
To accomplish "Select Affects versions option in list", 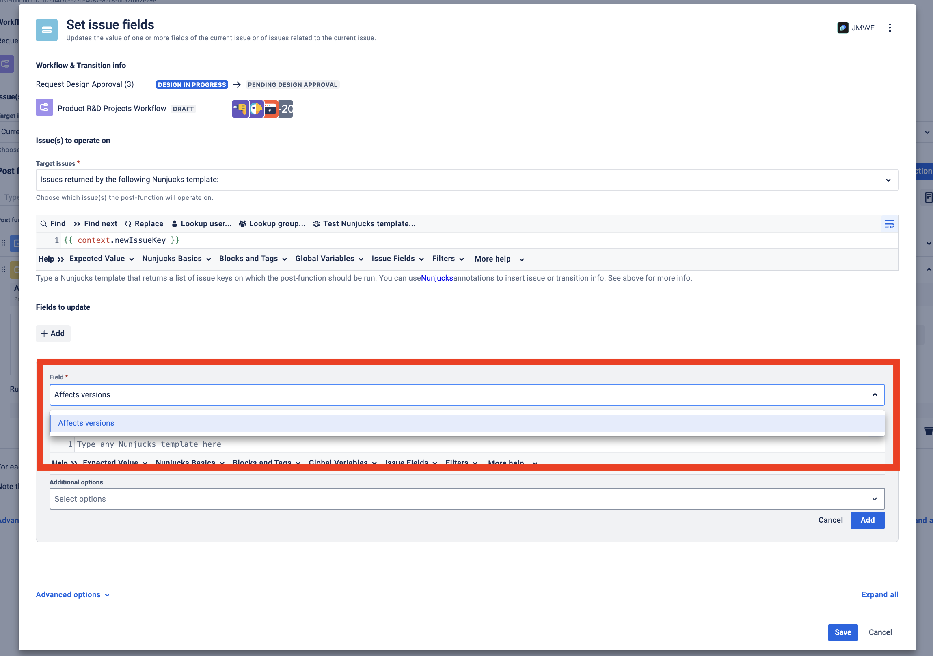I will (x=467, y=423).
